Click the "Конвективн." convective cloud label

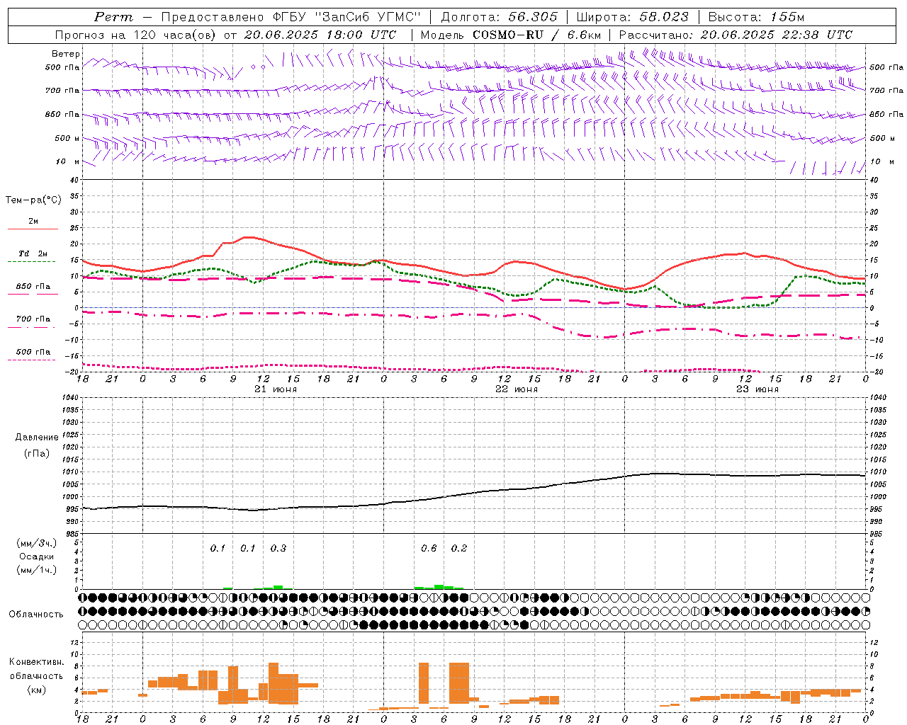(x=37, y=662)
